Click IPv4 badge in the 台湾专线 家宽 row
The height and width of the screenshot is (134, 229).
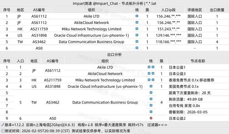coord(151,106)
